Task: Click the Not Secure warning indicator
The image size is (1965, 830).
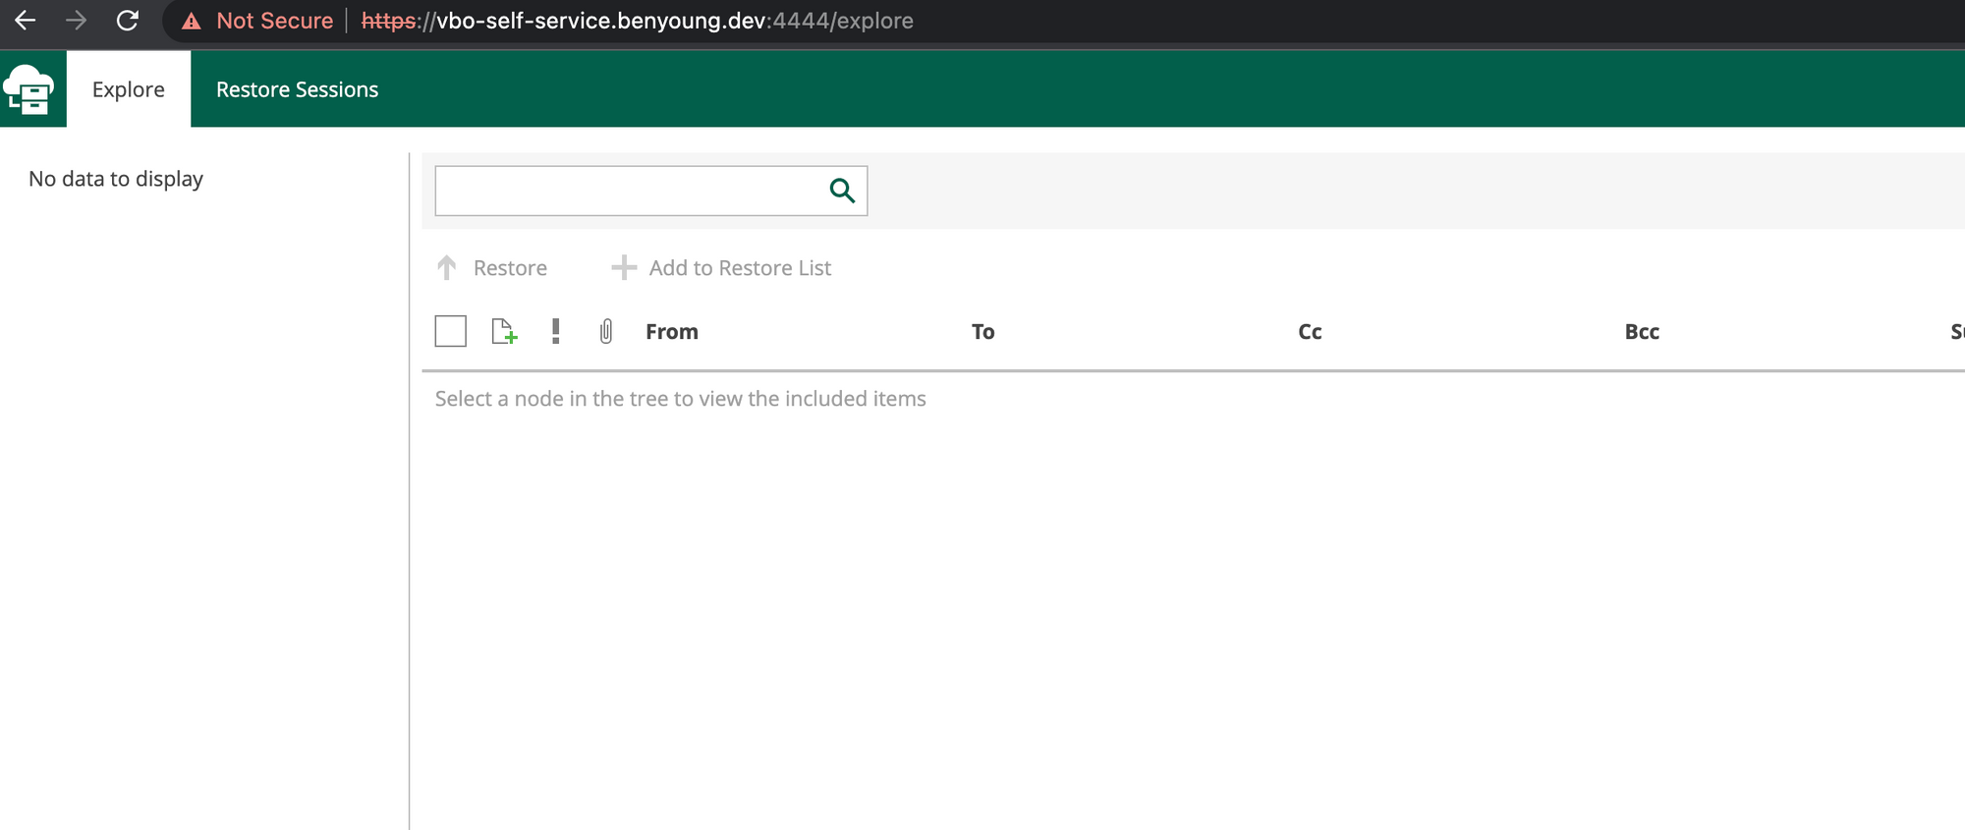Action: coord(258,21)
